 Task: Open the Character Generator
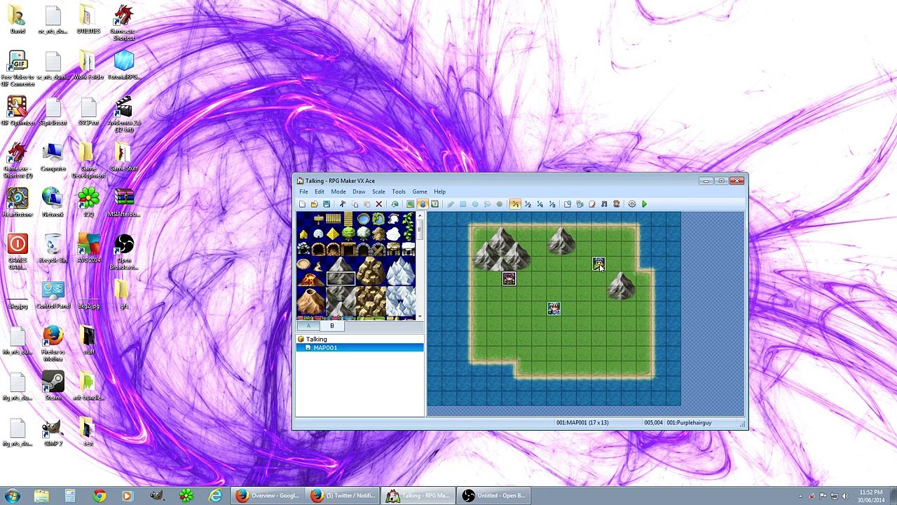pos(617,204)
